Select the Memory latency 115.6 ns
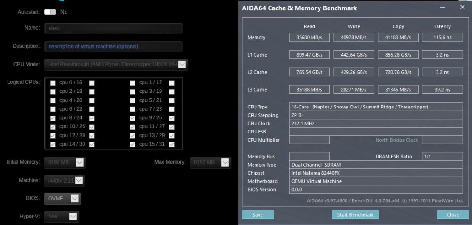 [442, 37]
